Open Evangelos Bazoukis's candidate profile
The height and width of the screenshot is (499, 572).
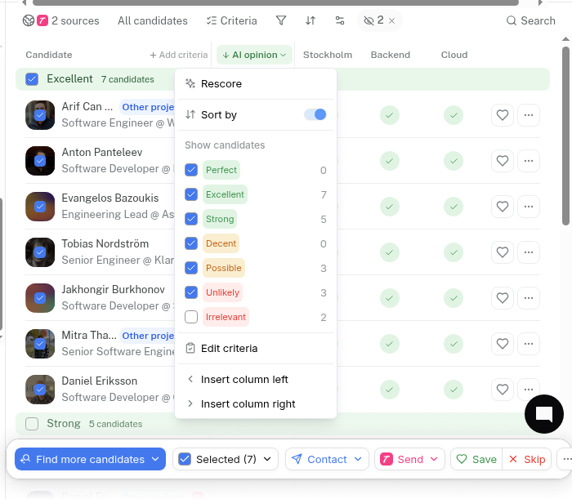coord(109,198)
